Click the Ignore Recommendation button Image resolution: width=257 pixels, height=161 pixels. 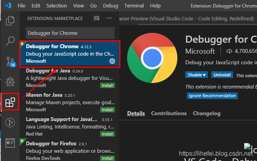(x=212, y=96)
